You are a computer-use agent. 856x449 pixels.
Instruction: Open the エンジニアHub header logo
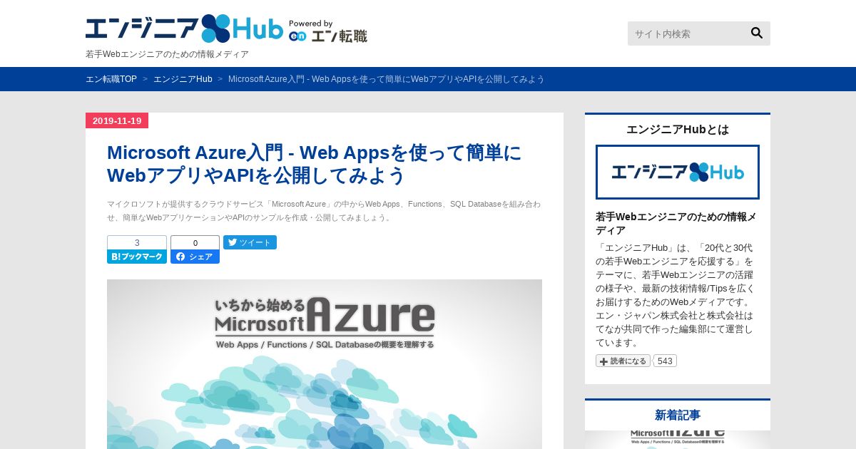coord(184,29)
